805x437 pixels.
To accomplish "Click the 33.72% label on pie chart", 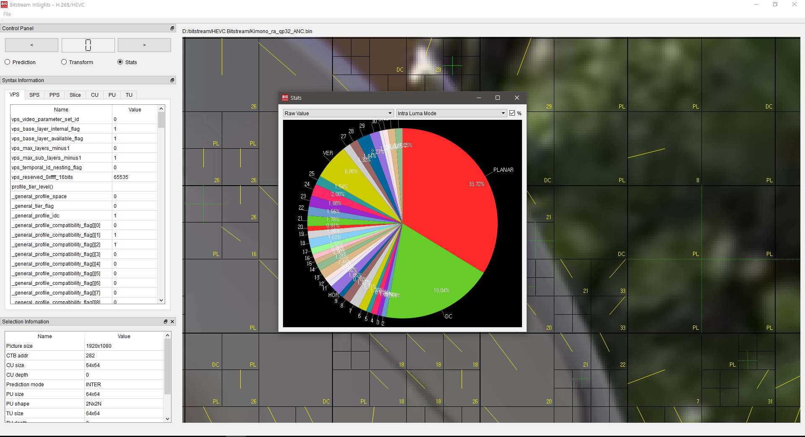I will (476, 184).
